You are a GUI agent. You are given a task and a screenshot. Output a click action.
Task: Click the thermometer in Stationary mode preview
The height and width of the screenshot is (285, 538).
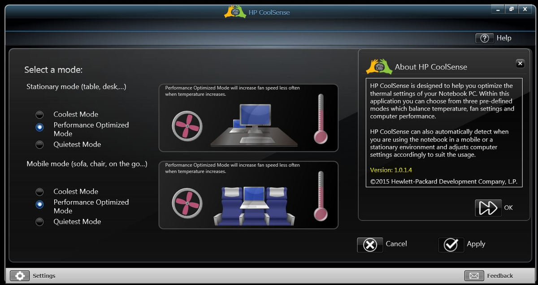(x=321, y=119)
